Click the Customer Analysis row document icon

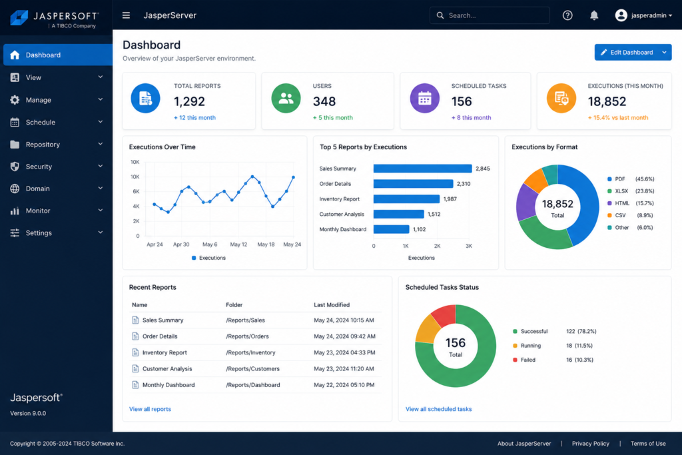[135, 368]
